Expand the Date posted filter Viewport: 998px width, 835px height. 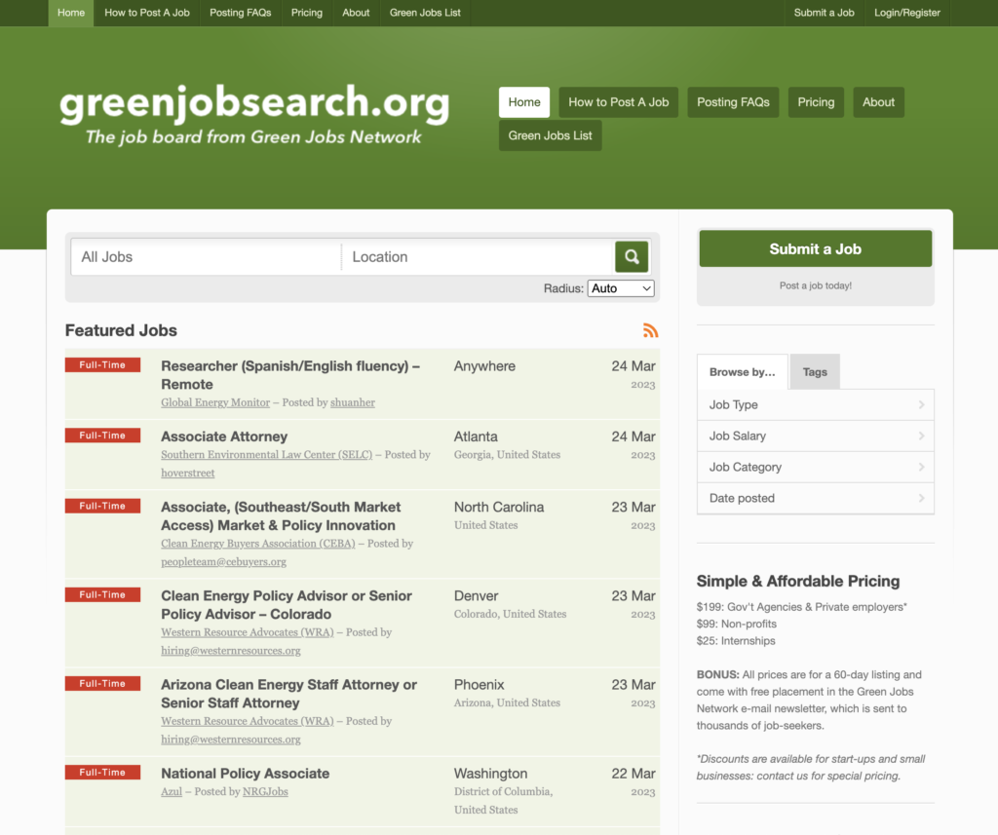click(815, 498)
